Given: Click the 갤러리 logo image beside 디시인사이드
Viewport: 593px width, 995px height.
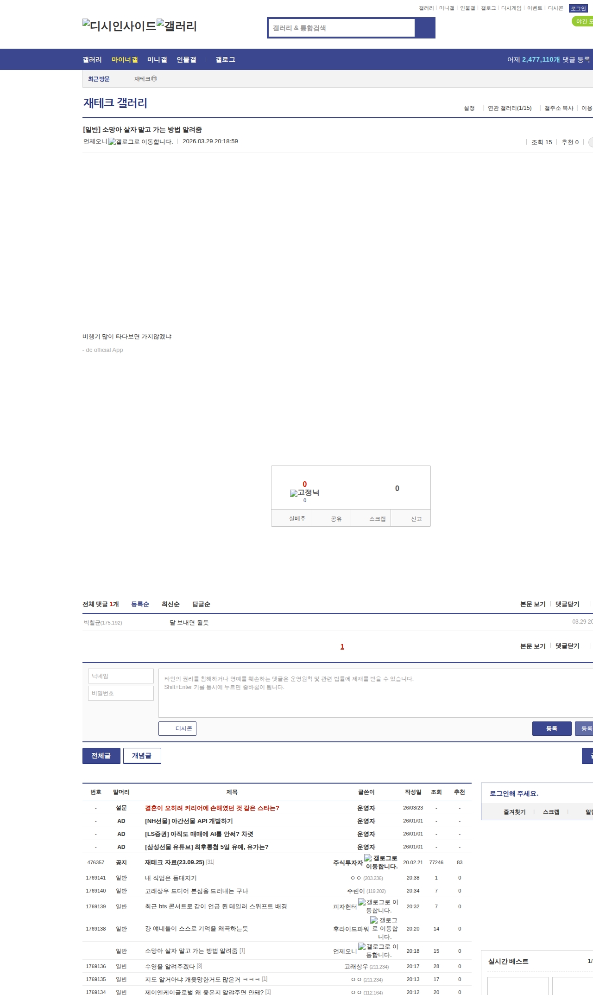Looking at the screenshot, I should coord(177,26).
